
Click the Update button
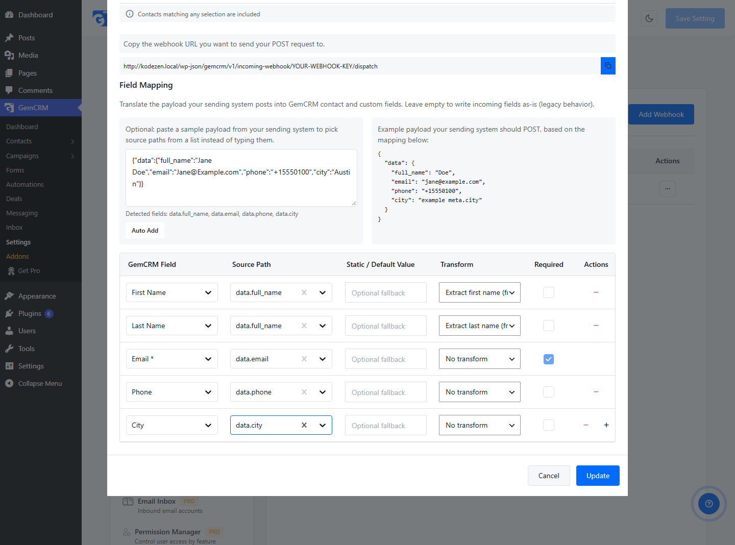pos(598,476)
